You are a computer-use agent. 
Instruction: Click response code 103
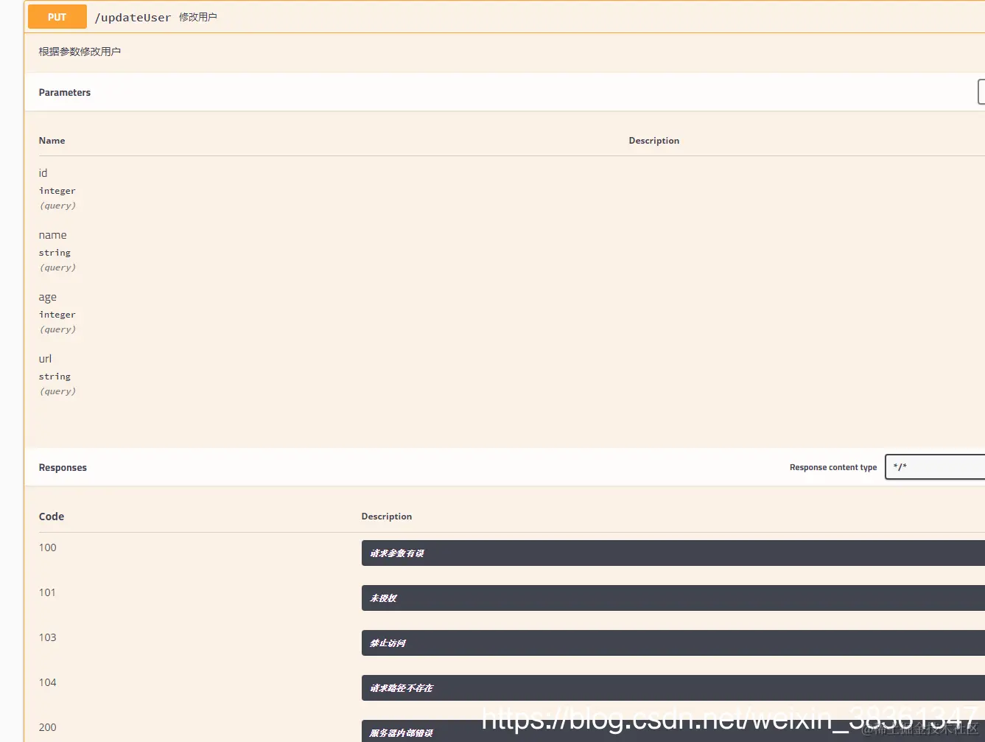pyautogui.click(x=47, y=637)
